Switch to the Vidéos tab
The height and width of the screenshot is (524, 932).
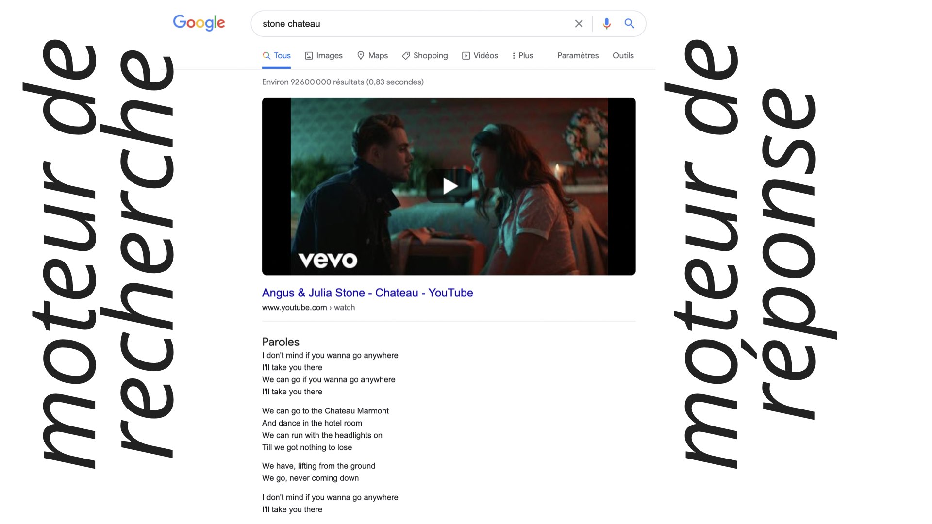tap(480, 56)
